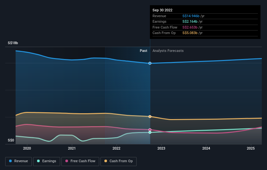Image resolution: width=267 pixels, height=170 pixels.
Task: Click the Revenue row label in tooltip
Action: (x=159, y=16)
